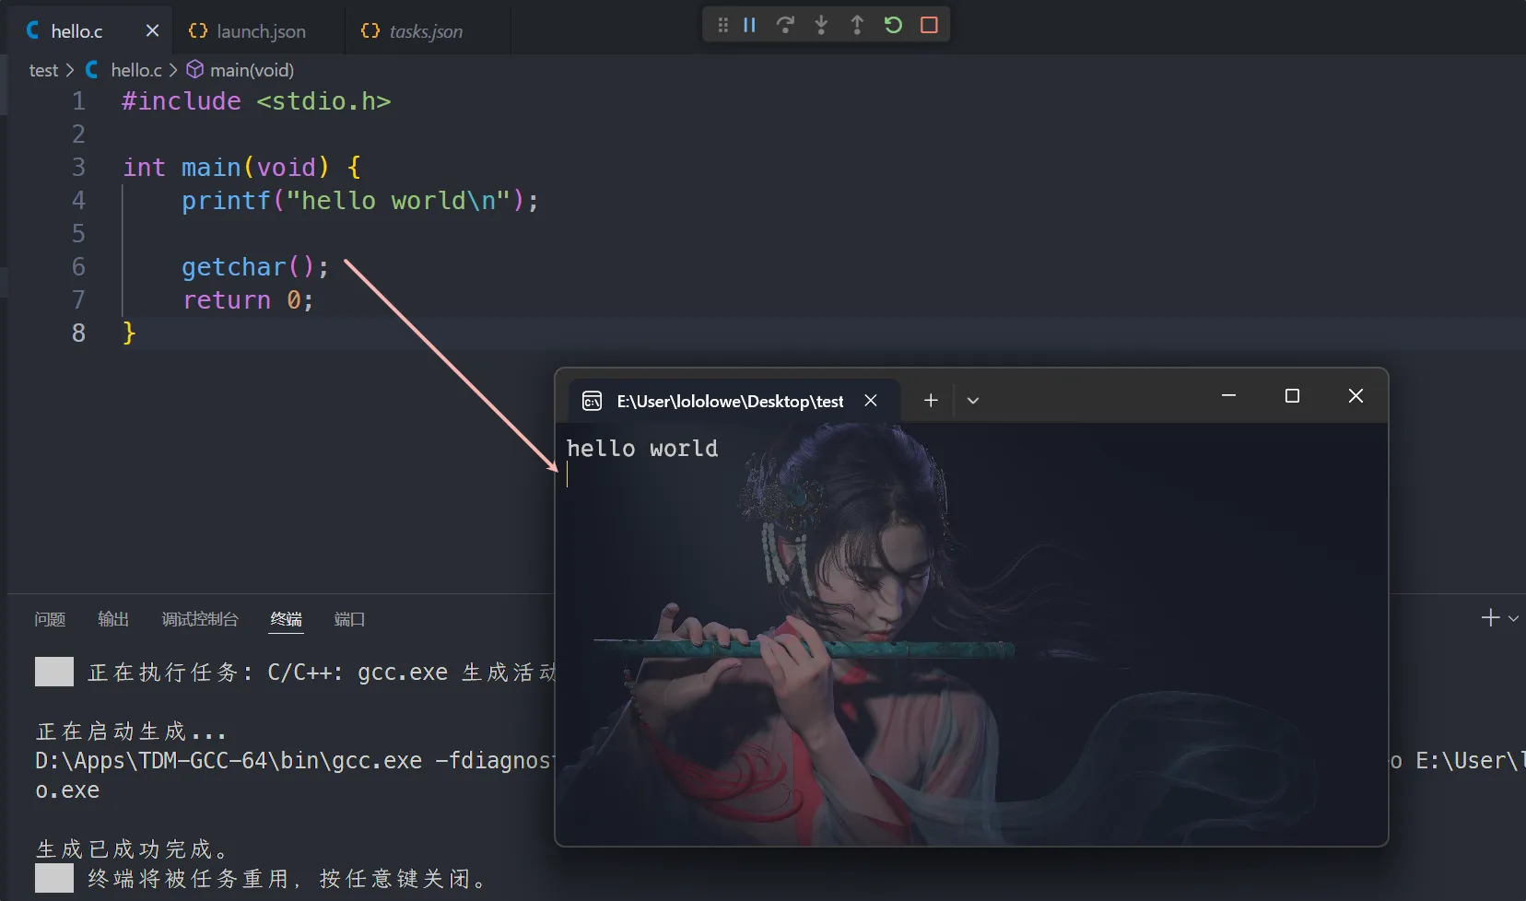Stop the debugger with the red square
This screenshot has width=1526, height=901.
[929, 25]
